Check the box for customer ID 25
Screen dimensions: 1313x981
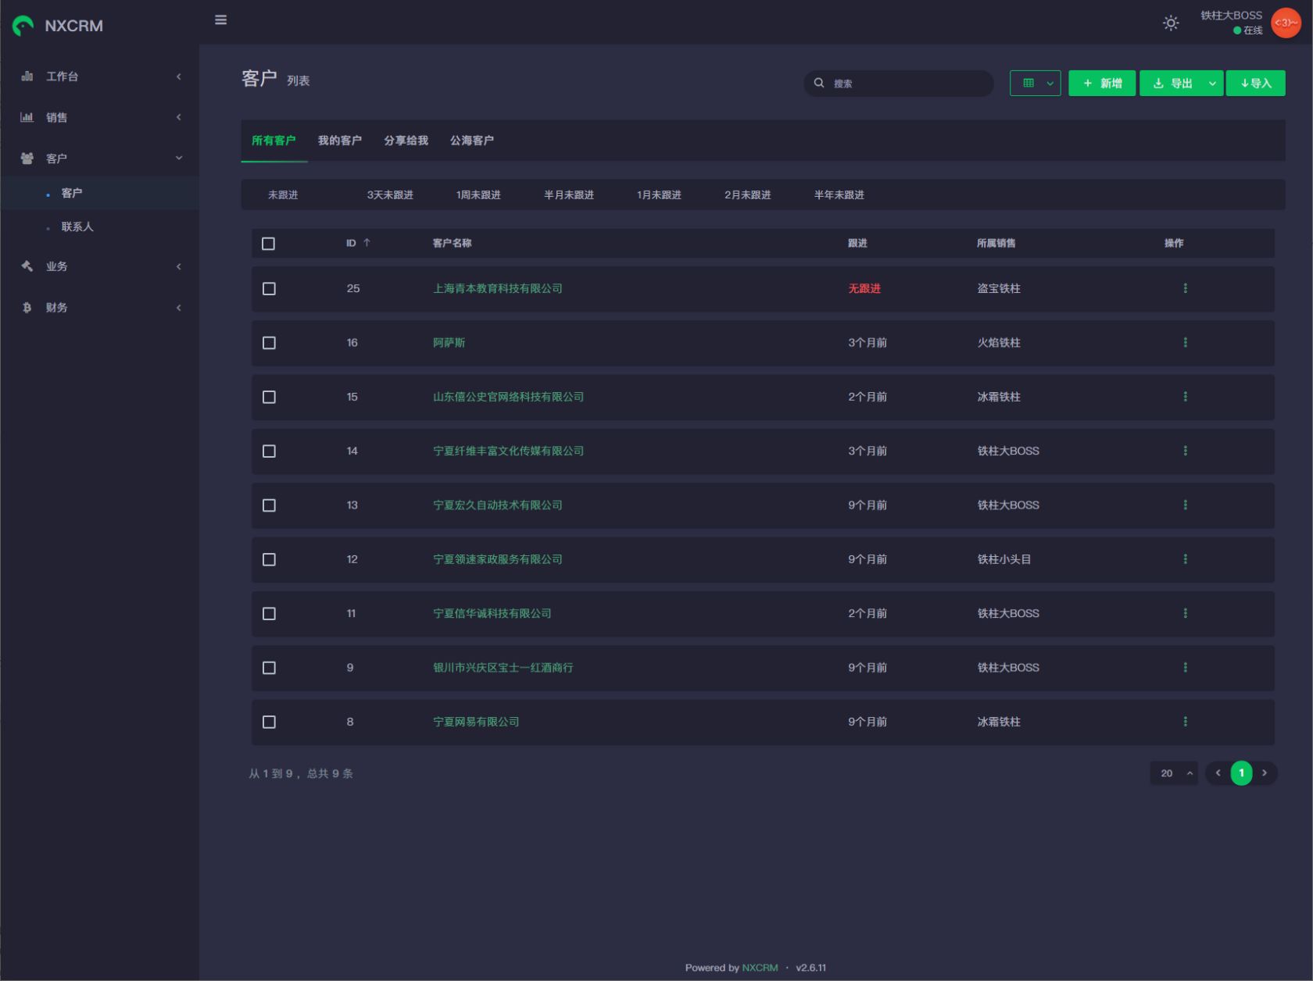tap(269, 289)
